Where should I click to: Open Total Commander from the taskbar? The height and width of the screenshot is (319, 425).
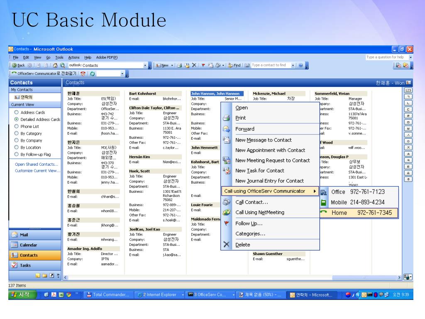108,294
